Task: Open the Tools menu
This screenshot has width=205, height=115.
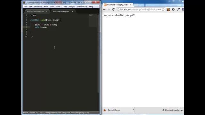Action: [x=65, y=7]
